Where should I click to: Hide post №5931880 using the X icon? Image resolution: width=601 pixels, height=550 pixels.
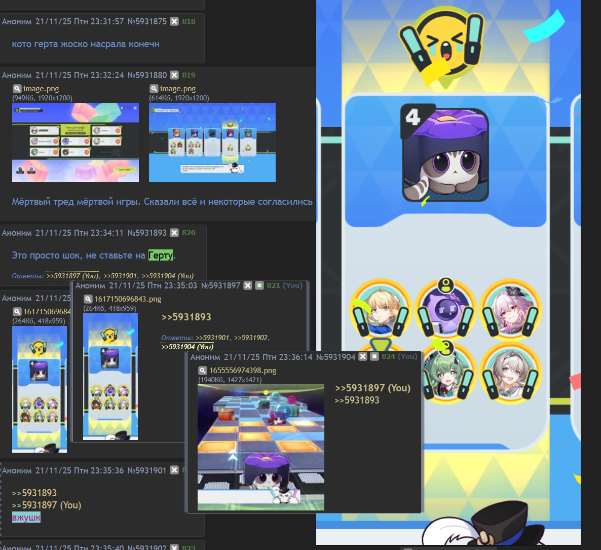174,75
